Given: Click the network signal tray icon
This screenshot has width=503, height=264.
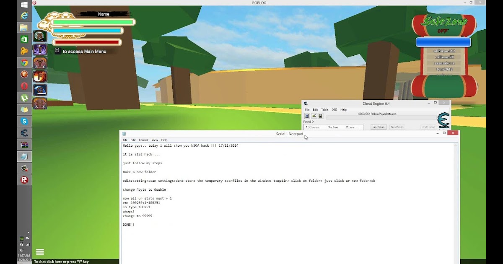Looking at the screenshot, I should (28, 244).
